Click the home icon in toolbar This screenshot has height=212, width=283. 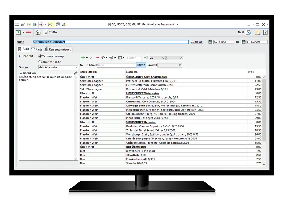click(x=38, y=32)
